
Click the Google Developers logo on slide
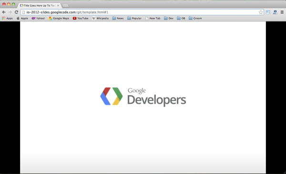point(143,97)
